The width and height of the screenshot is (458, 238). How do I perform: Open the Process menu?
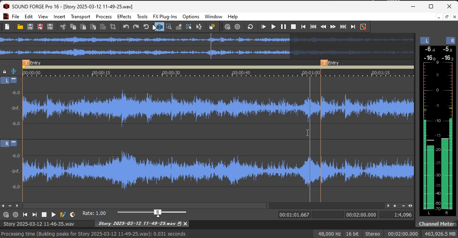[104, 17]
